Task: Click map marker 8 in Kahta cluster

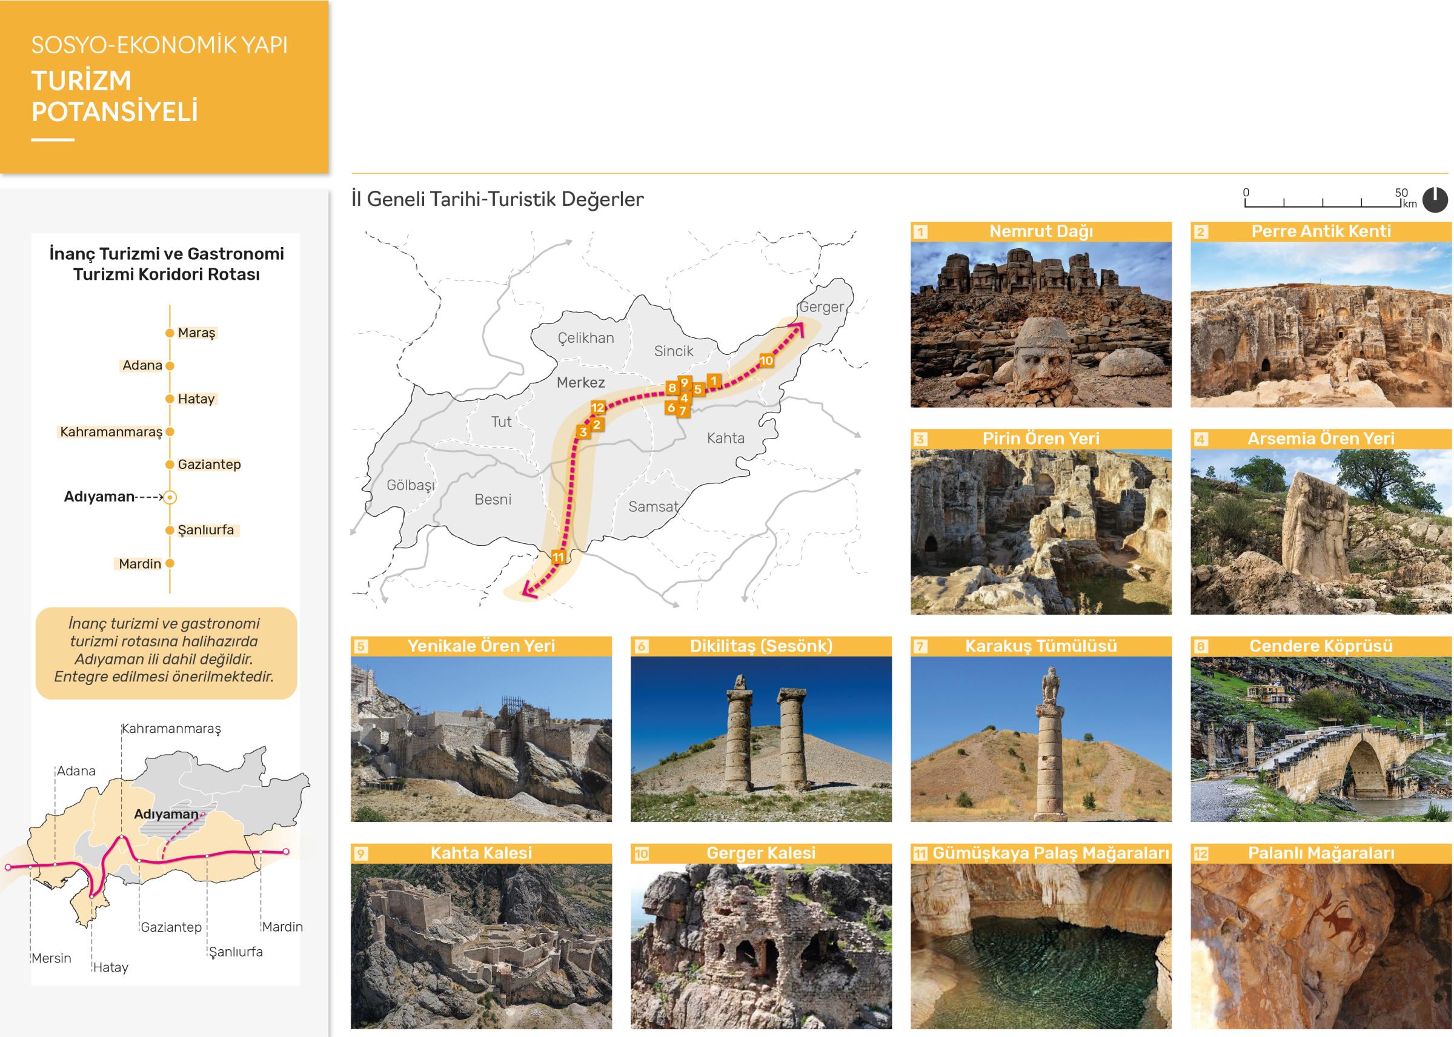Action: click(x=672, y=388)
